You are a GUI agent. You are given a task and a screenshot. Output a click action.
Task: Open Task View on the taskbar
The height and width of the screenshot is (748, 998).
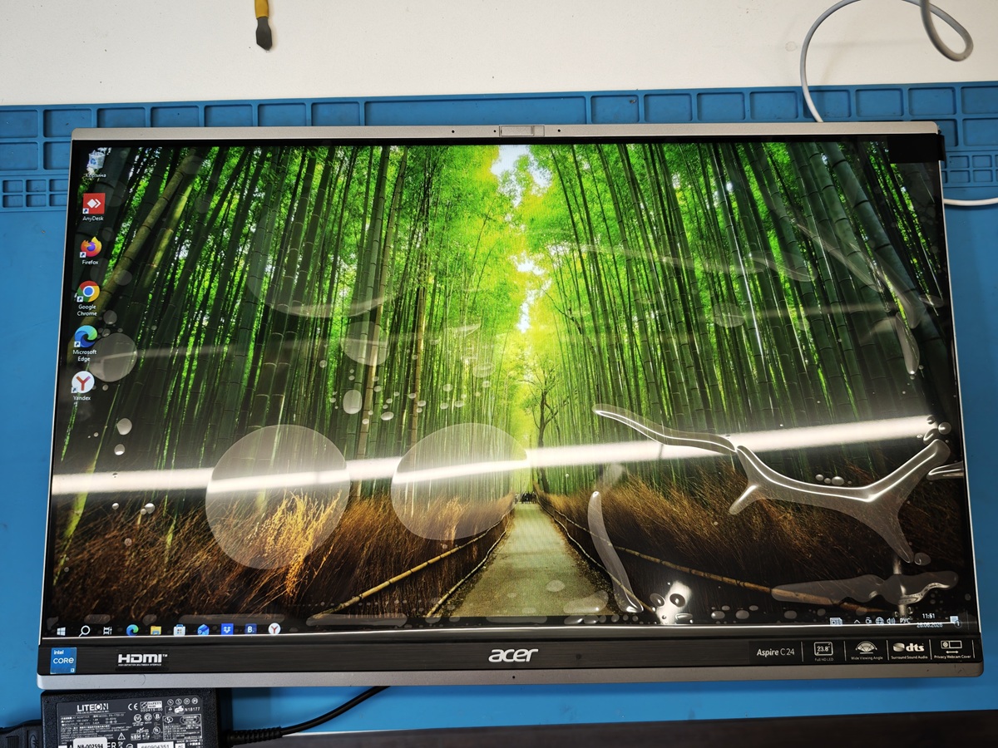[x=107, y=631]
